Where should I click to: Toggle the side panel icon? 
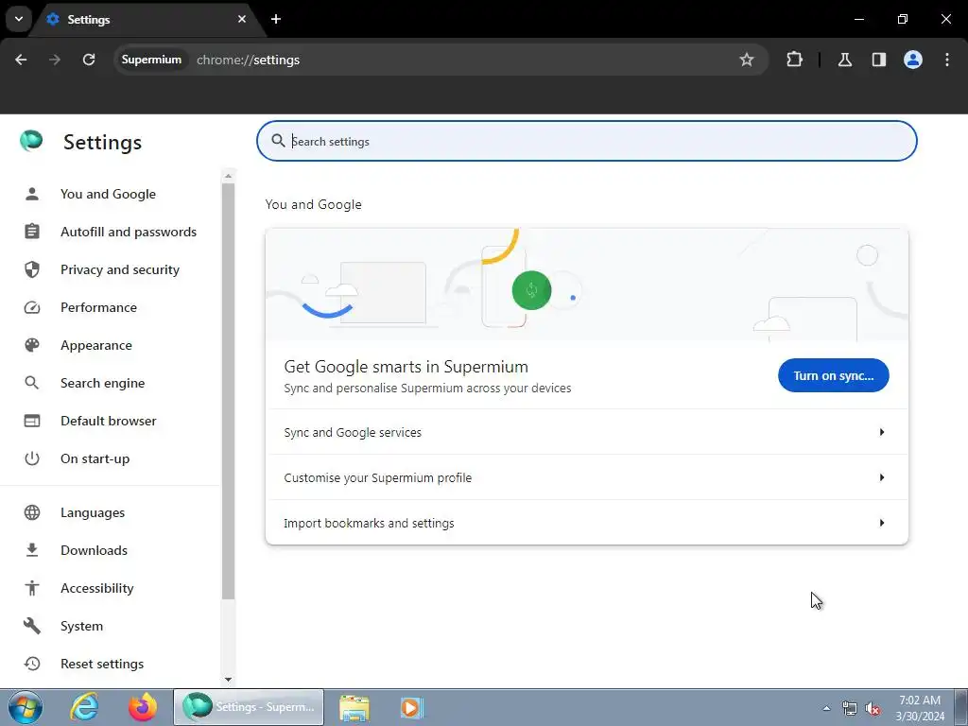(x=878, y=60)
